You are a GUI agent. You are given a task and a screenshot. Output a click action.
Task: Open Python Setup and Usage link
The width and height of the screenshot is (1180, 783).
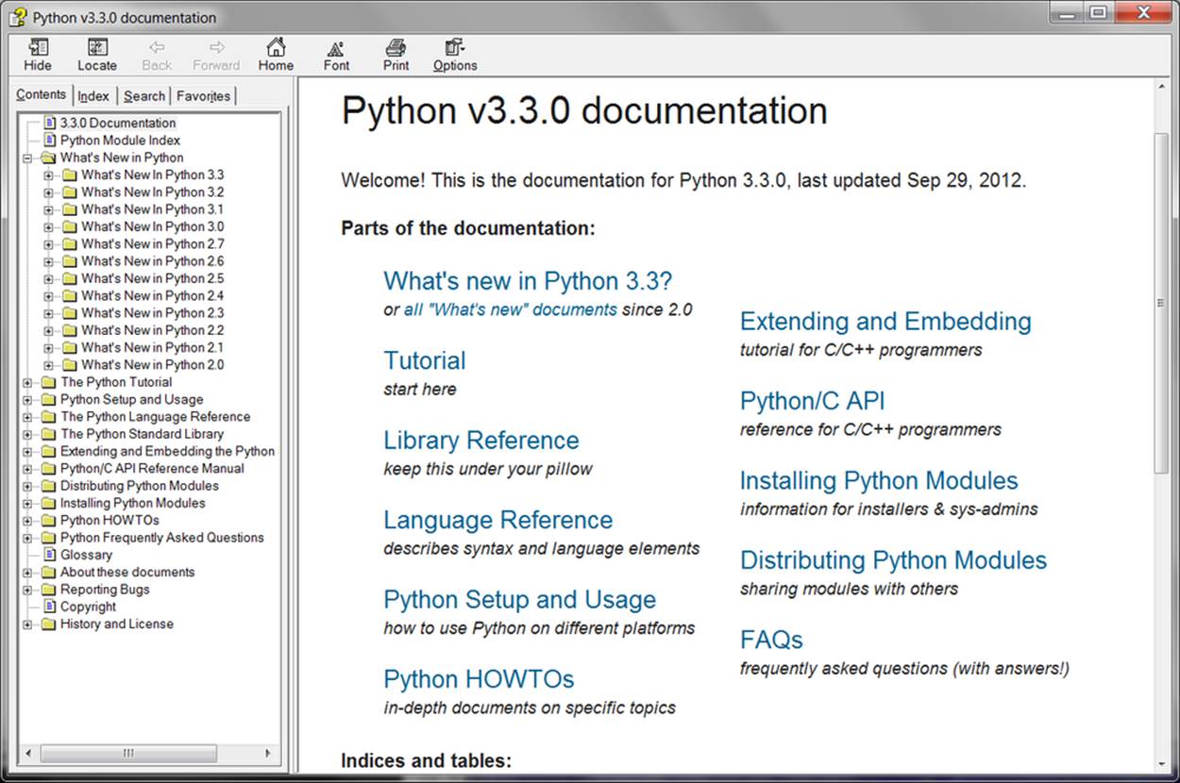520,600
